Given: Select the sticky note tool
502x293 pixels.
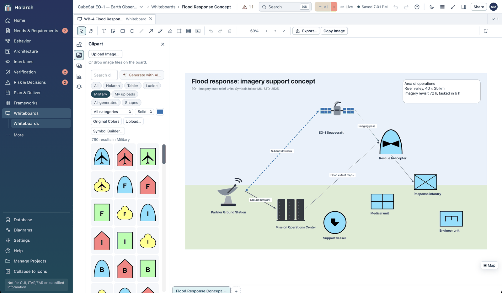Looking at the screenshot, I should tap(113, 31).
